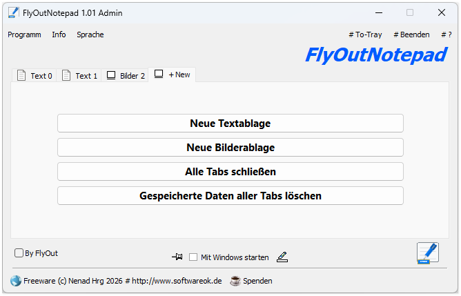Click the Spenden donate link
This screenshot has width=461, height=296.
pos(257,281)
